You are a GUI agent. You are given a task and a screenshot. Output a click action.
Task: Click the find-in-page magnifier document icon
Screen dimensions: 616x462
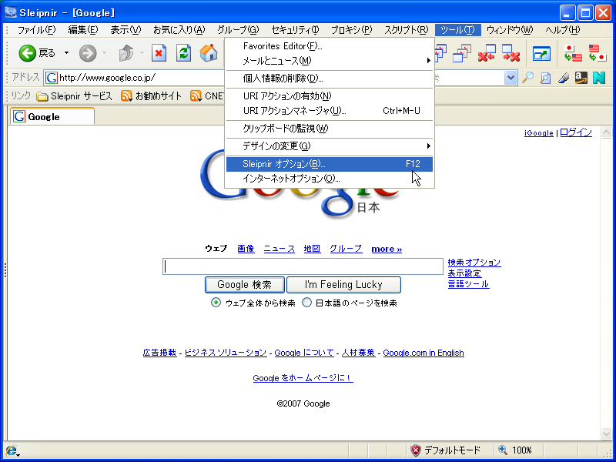click(x=545, y=78)
